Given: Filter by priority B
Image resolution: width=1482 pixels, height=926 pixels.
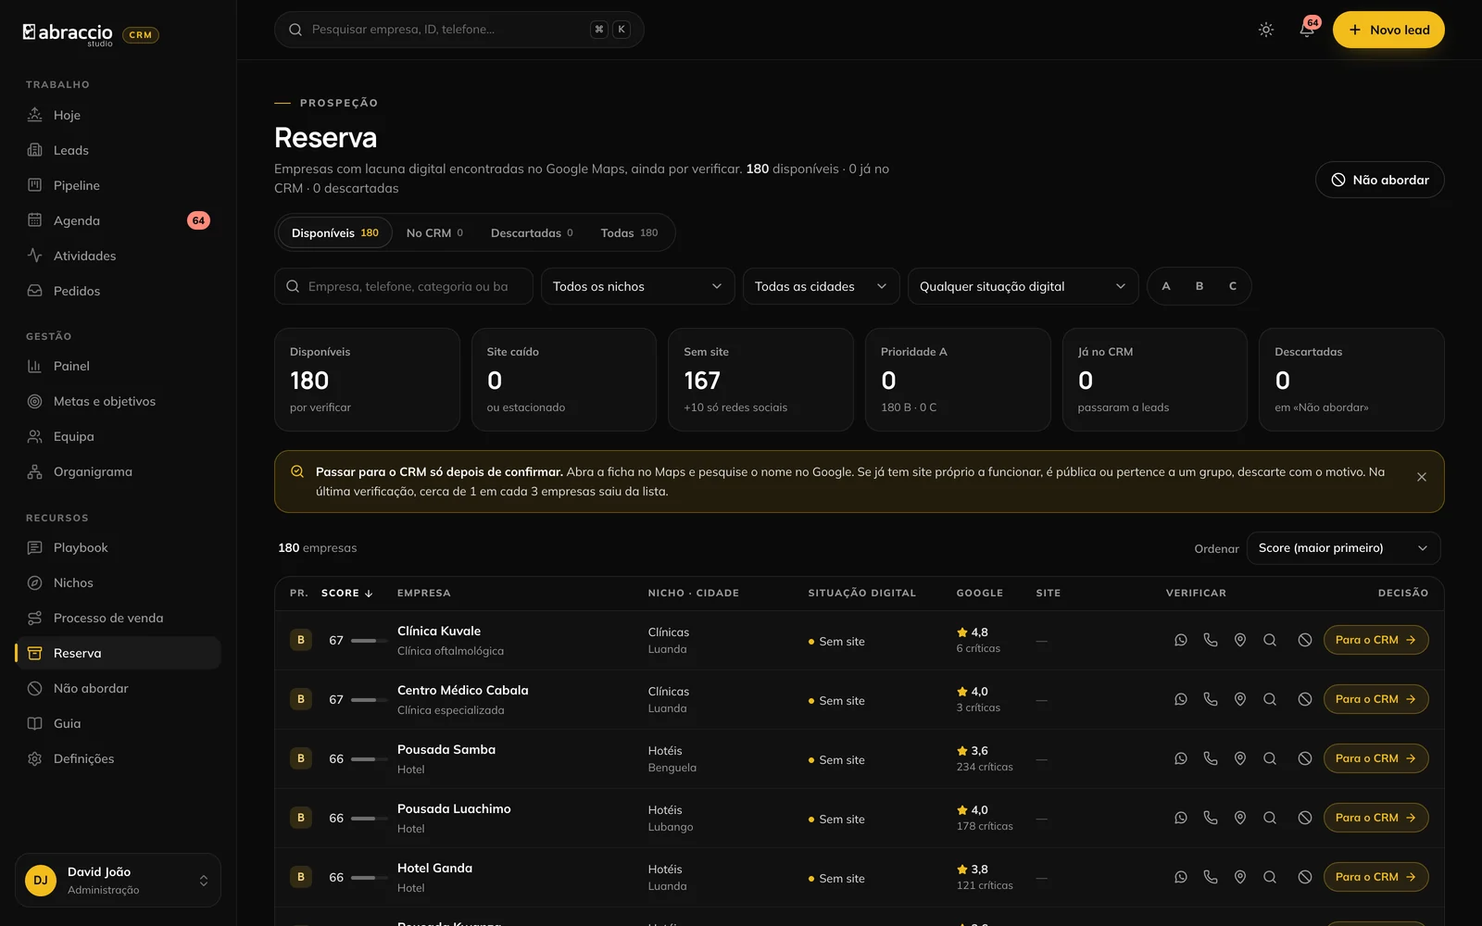Looking at the screenshot, I should 1199,286.
